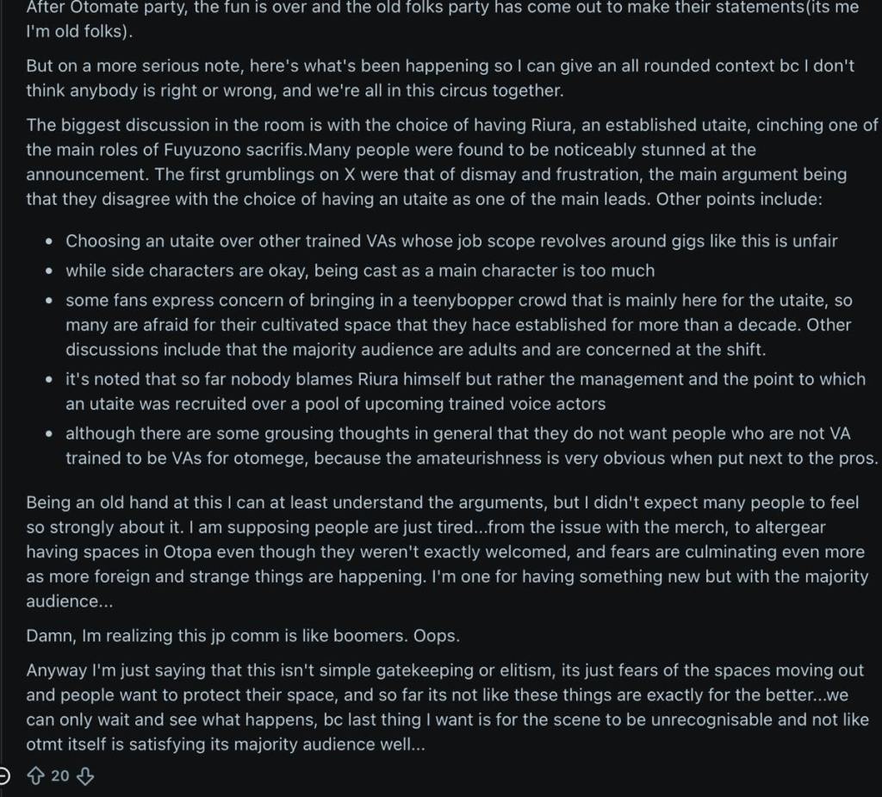882x797 pixels.
Task: Downvote the comment
Action: pyautogui.click(x=84, y=776)
